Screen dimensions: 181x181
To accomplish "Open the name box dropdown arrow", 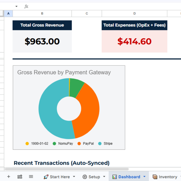I will coord(17,6).
